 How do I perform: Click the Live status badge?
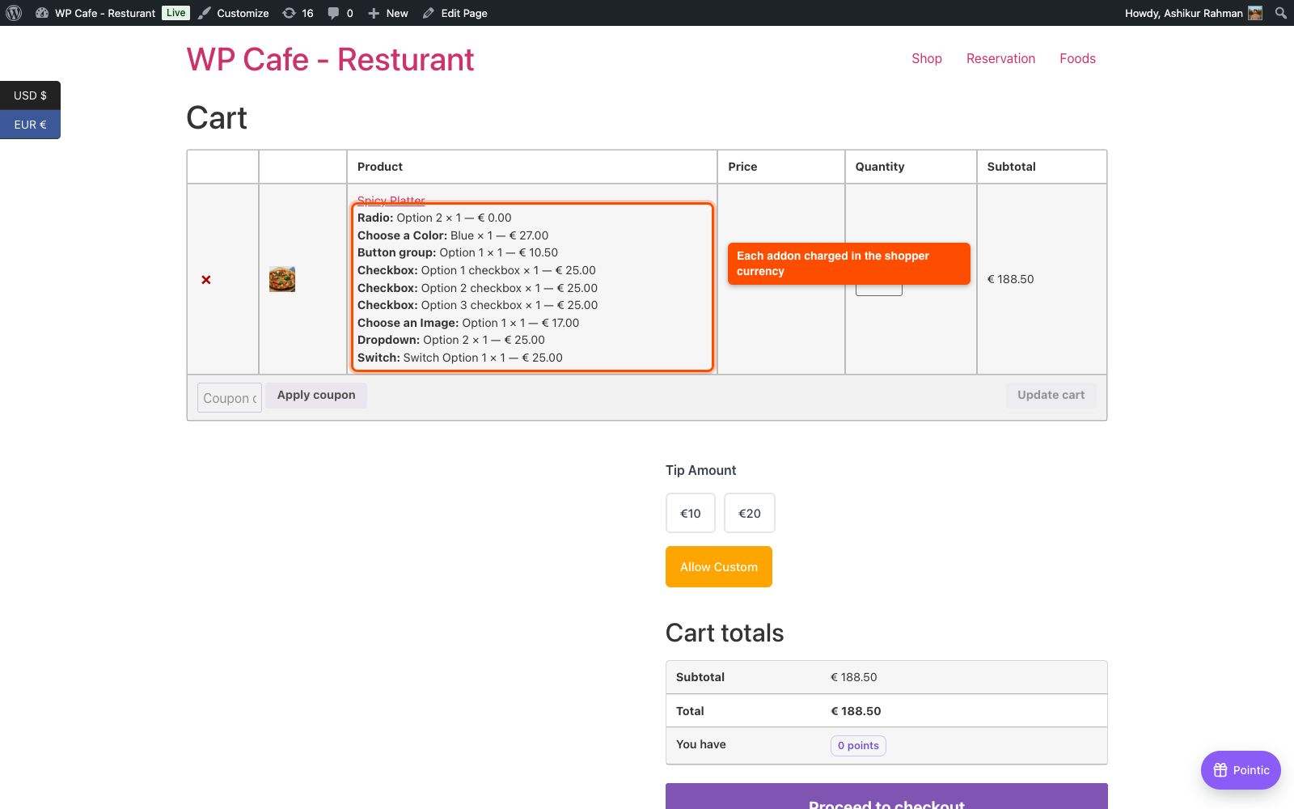176,13
